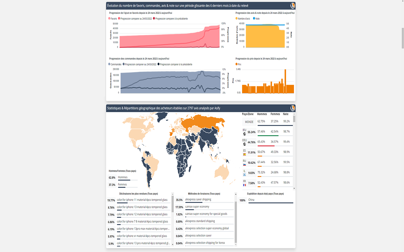Click the Asify logo in the evolution panel header
Image resolution: width=404 pixels, height=252 pixels.
[x=293, y=6]
